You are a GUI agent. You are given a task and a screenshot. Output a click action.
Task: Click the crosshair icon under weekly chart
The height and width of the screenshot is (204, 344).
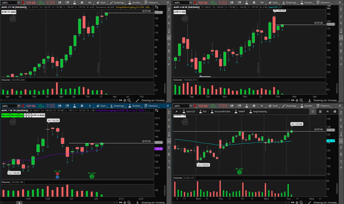pyautogui.click(x=297, y=100)
